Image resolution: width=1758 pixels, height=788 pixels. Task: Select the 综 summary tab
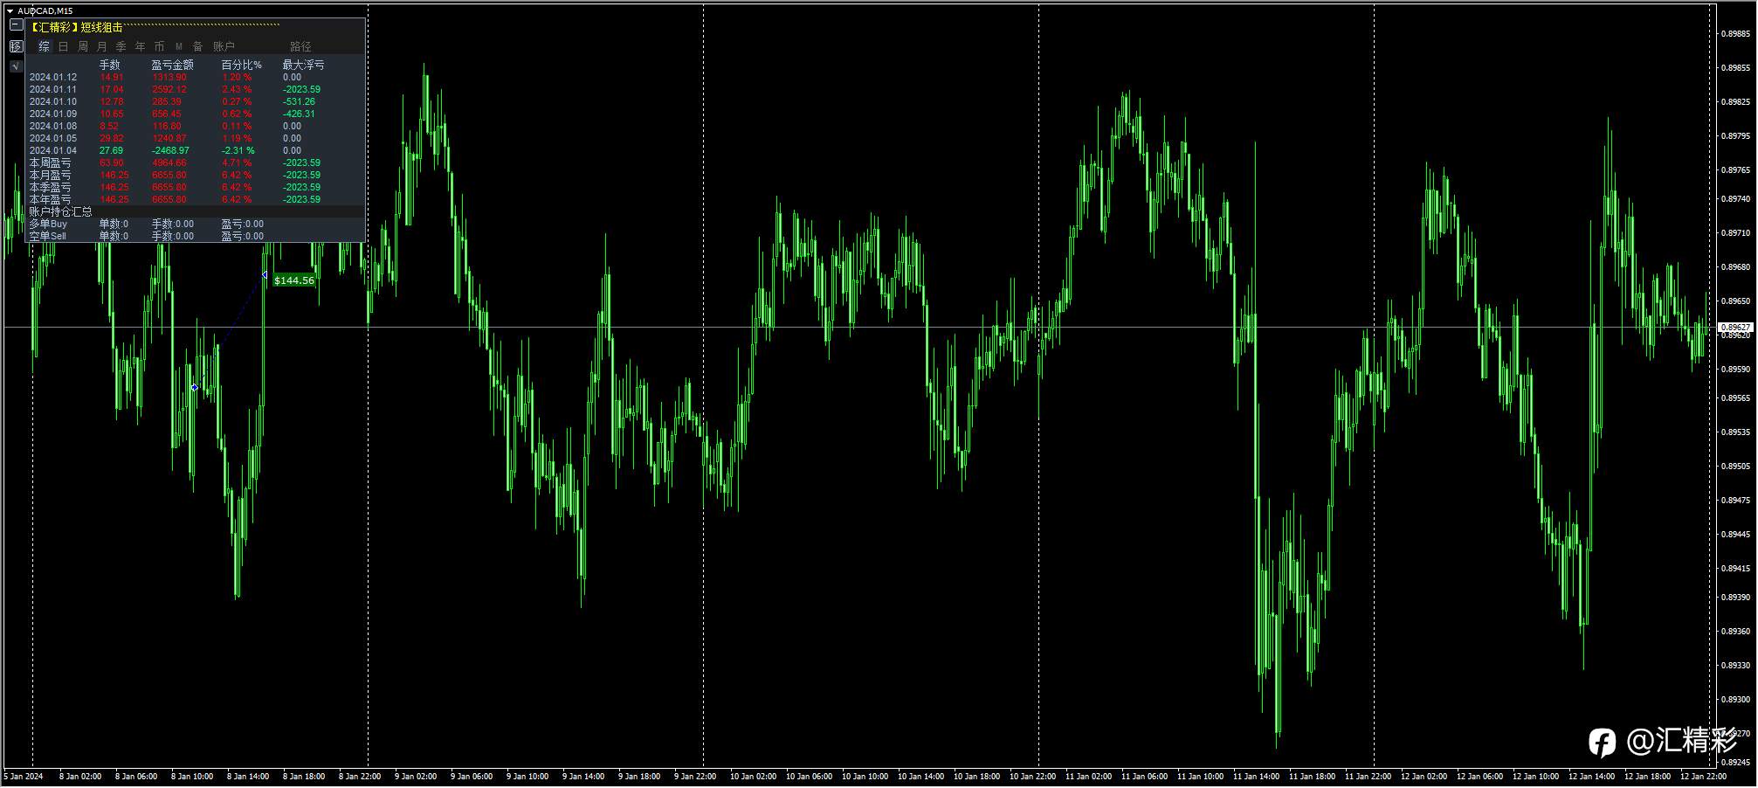point(45,46)
